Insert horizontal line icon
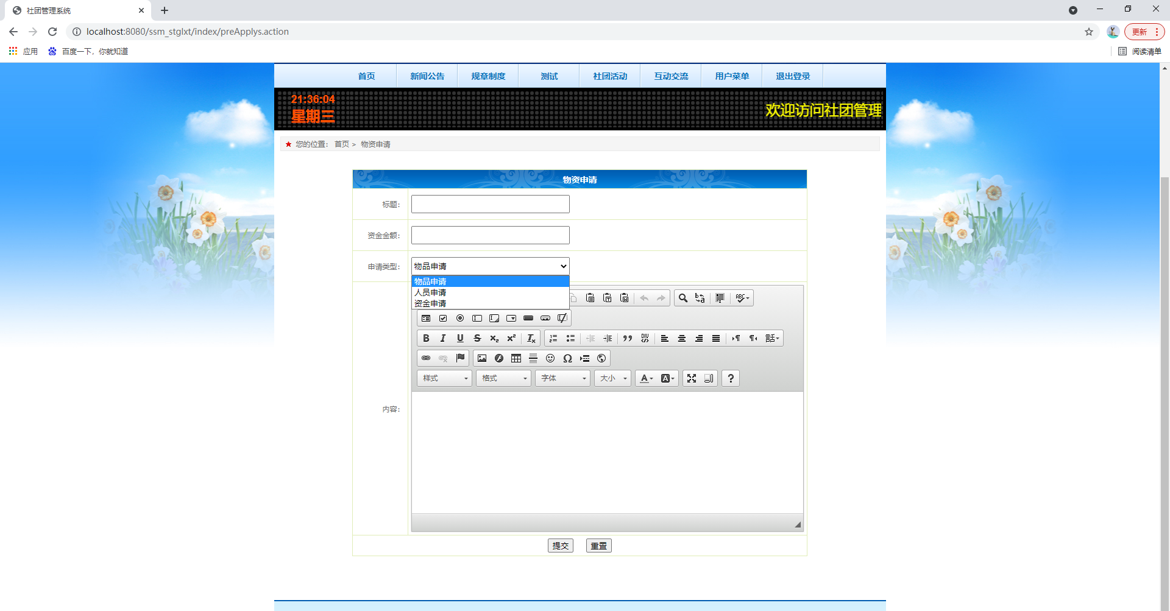This screenshot has height=611, width=1170. pyautogui.click(x=533, y=358)
